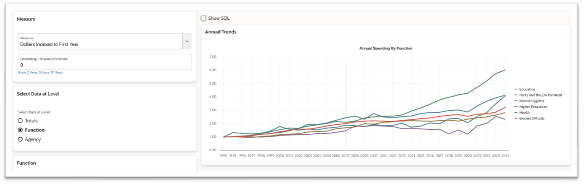Toggle the Show SQL checkbox
Image resolution: width=583 pixels, height=184 pixels.
pos(204,18)
